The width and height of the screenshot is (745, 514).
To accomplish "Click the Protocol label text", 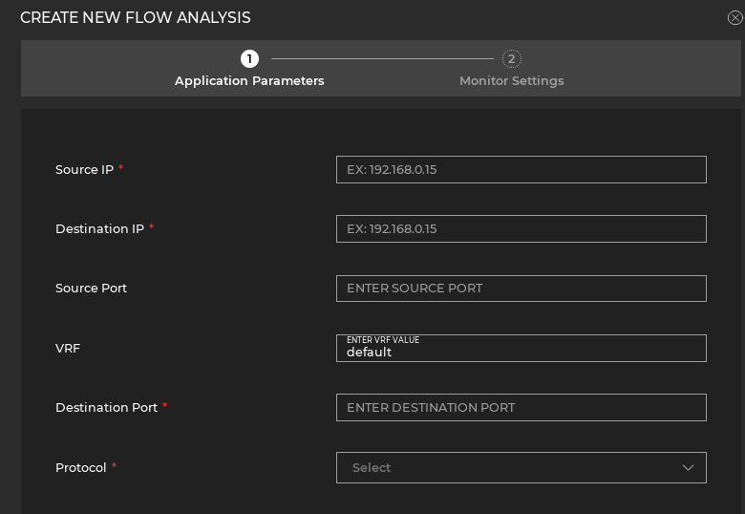I will pyautogui.click(x=80, y=468).
